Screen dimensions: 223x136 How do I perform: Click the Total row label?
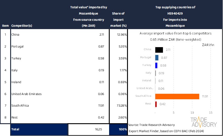pyautogui.click(x=16, y=129)
